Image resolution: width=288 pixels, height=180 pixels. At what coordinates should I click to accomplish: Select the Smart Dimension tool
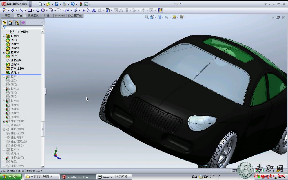(13, 10)
